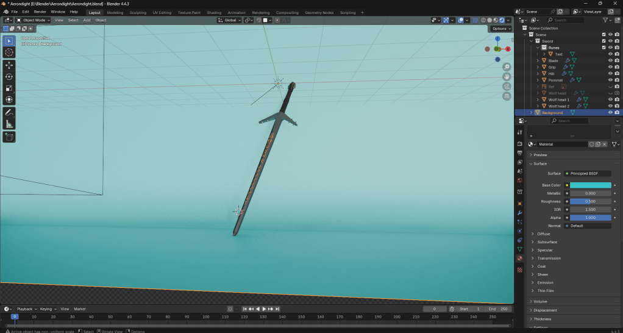Open the viewport Options button
Image resolution: width=623 pixels, height=333 pixels.
(x=501, y=29)
